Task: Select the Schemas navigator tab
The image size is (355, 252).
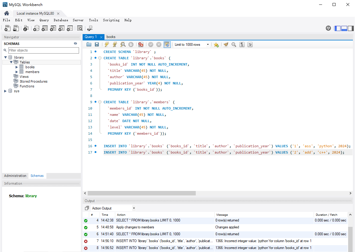Action: (x=37, y=176)
